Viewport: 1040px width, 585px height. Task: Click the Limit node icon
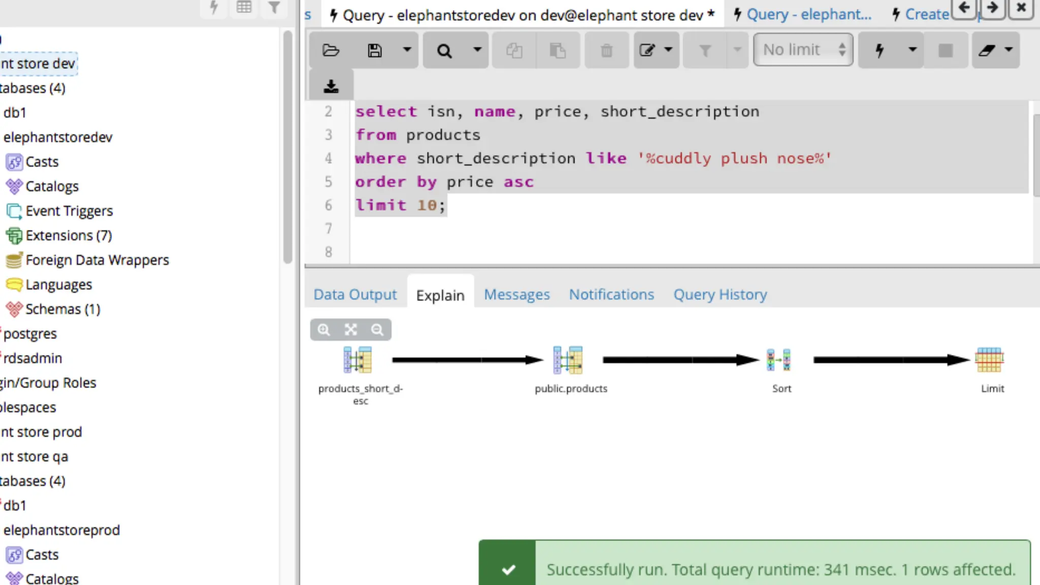(x=989, y=360)
